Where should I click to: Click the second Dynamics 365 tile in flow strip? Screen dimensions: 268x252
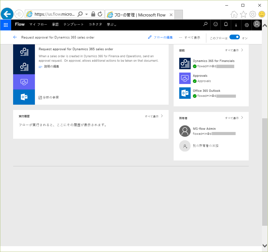pos(24,67)
